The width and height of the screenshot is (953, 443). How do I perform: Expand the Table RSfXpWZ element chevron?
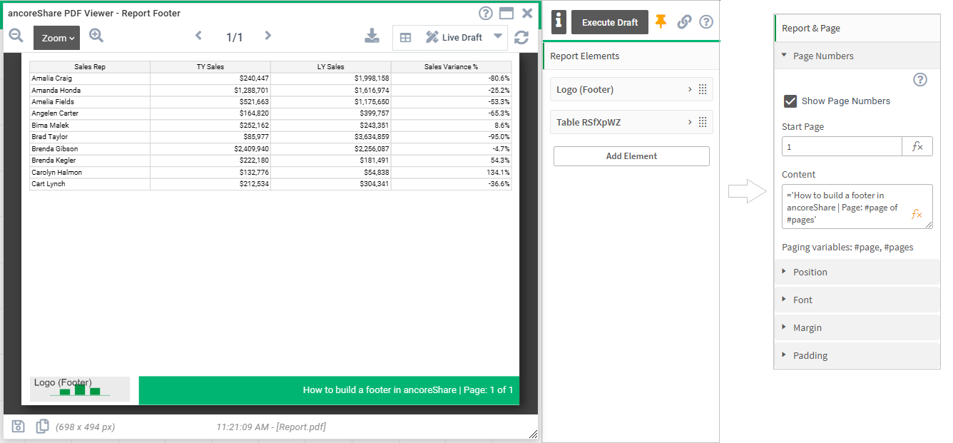click(x=690, y=123)
